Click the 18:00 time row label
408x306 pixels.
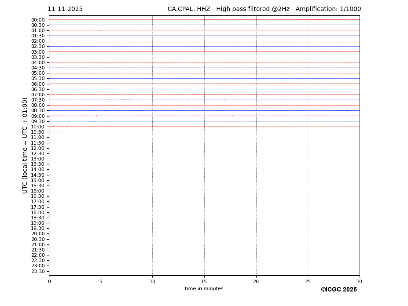click(38, 213)
